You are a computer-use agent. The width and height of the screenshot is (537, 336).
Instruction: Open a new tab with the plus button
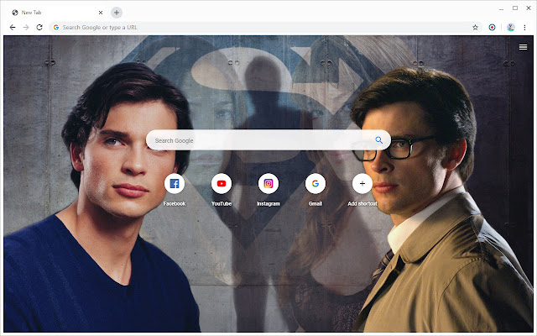pyautogui.click(x=117, y=13)
